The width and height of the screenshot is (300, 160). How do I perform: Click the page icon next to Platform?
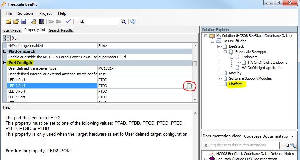225,84
